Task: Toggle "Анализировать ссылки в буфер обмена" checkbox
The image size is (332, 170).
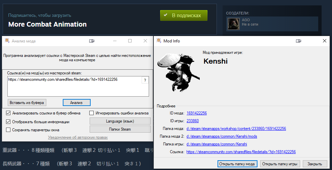Action: pyautogui.click(x=8, y=113)
